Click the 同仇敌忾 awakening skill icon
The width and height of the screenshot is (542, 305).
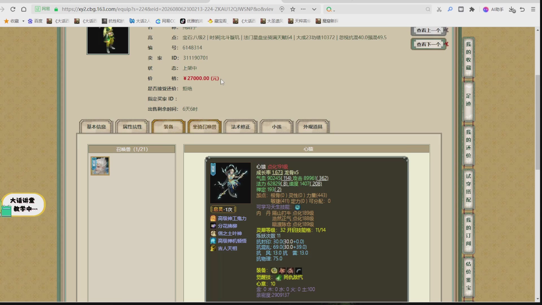tap(279, 278)
